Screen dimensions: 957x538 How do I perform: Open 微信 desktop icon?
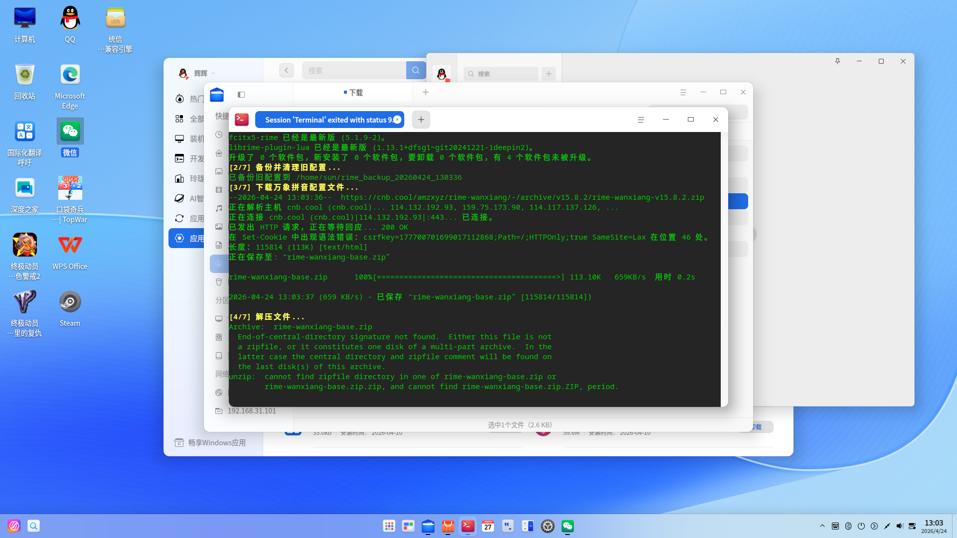70,138
